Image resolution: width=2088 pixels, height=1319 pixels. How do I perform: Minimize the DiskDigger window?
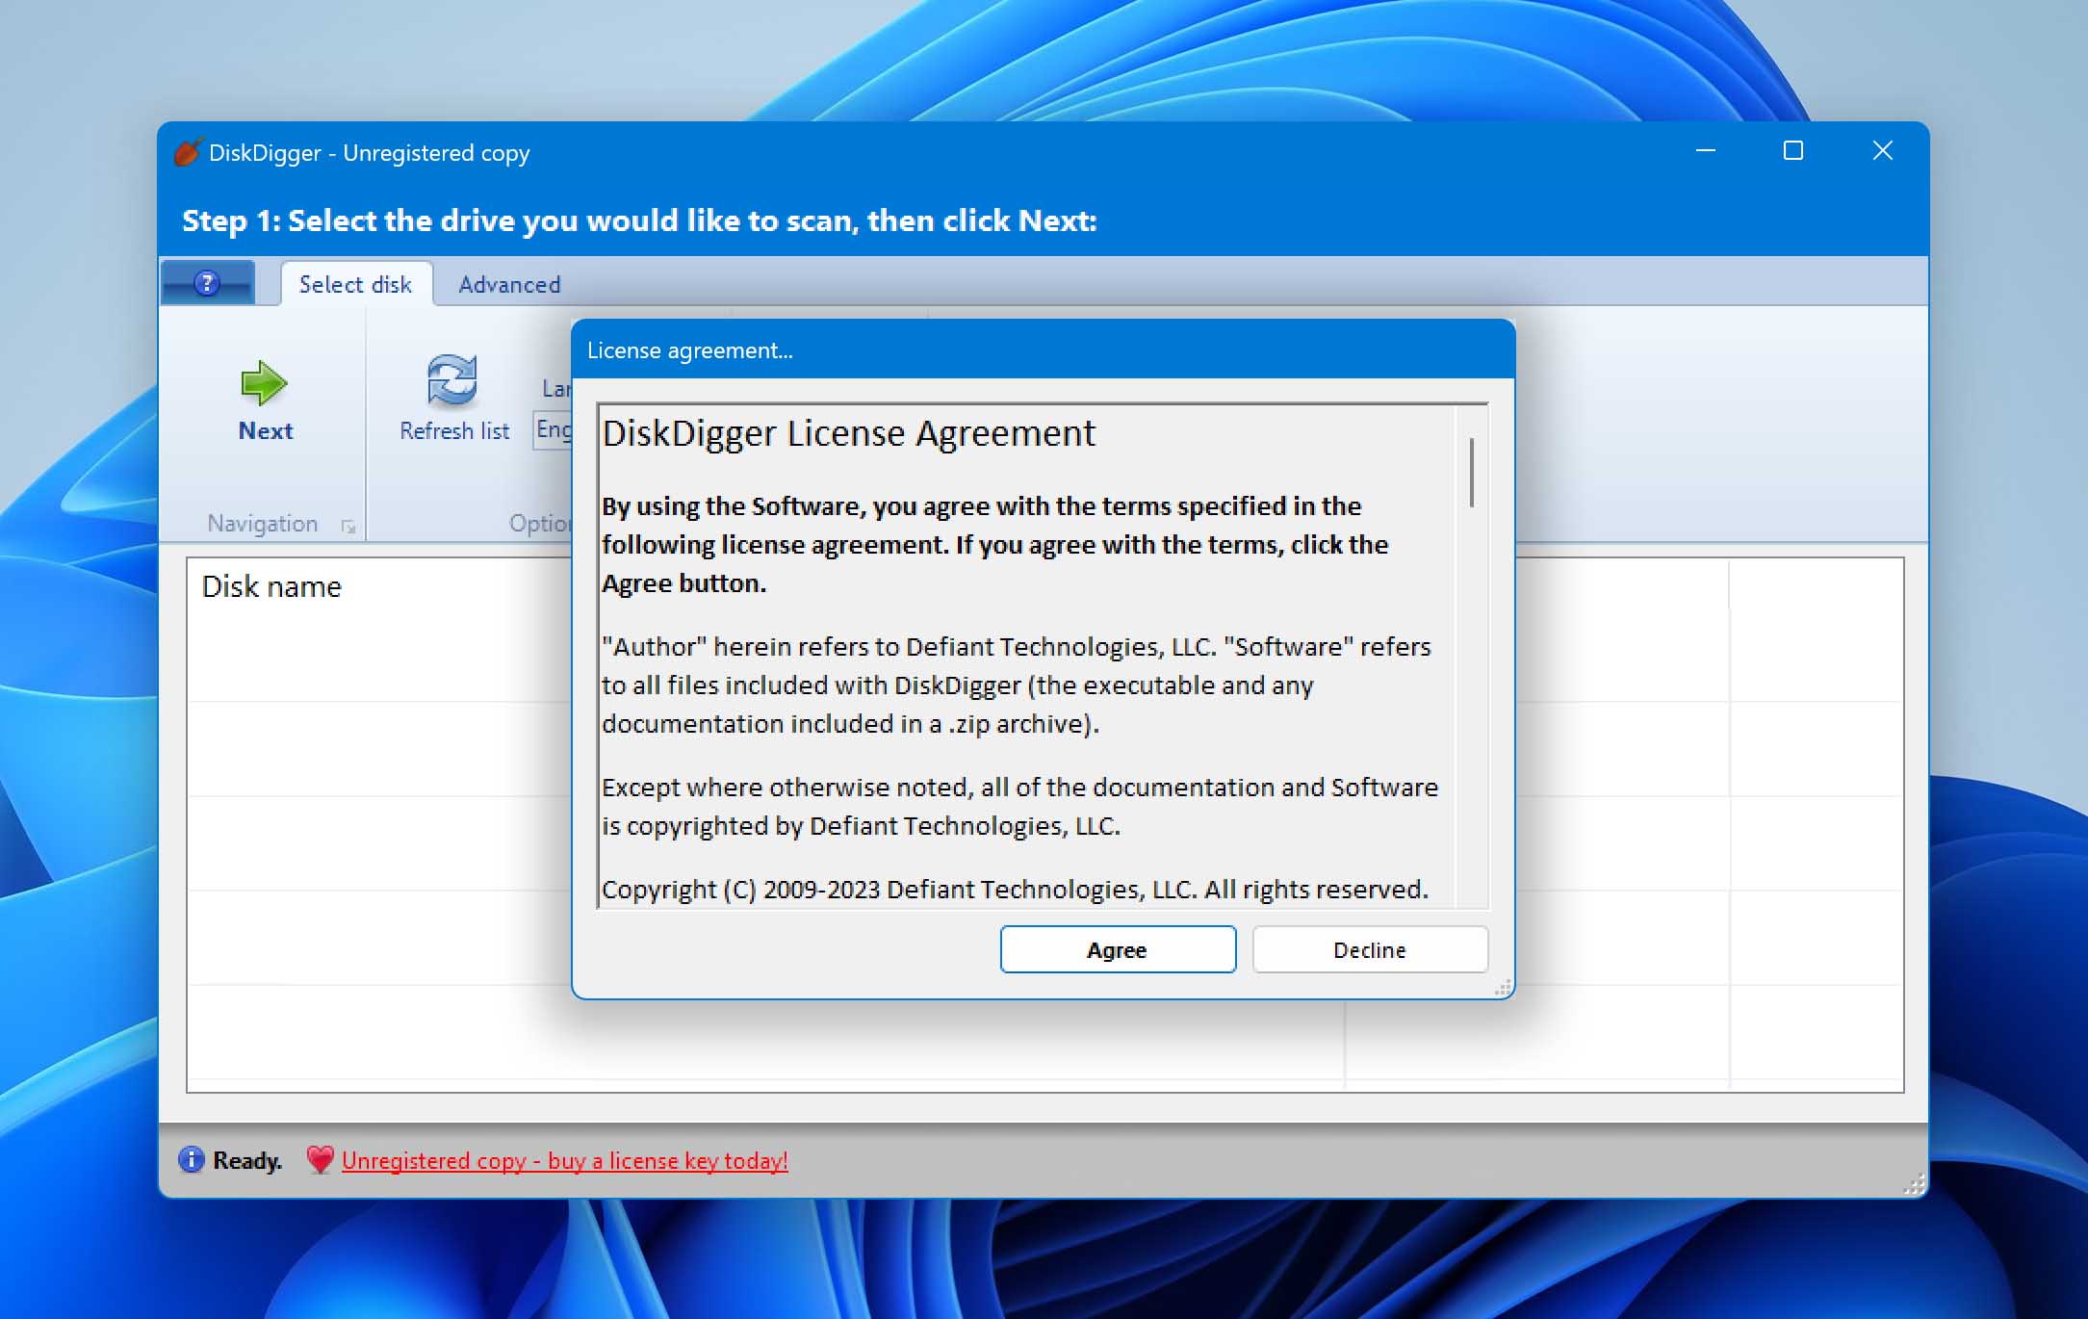[x=1706, y=151]
